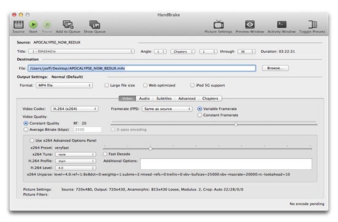338x222 pixels.
Task: Open the Video Codec H.264 (x264) dropdown
Action: [x=74, y=109]
